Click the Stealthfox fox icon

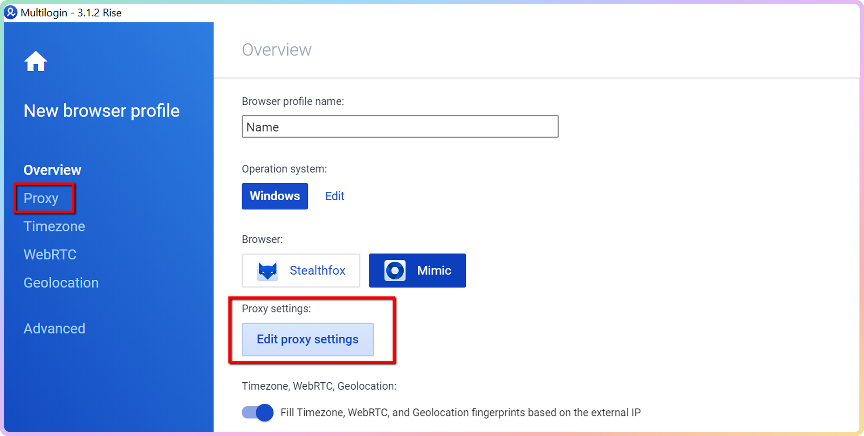tap(267, 270)
